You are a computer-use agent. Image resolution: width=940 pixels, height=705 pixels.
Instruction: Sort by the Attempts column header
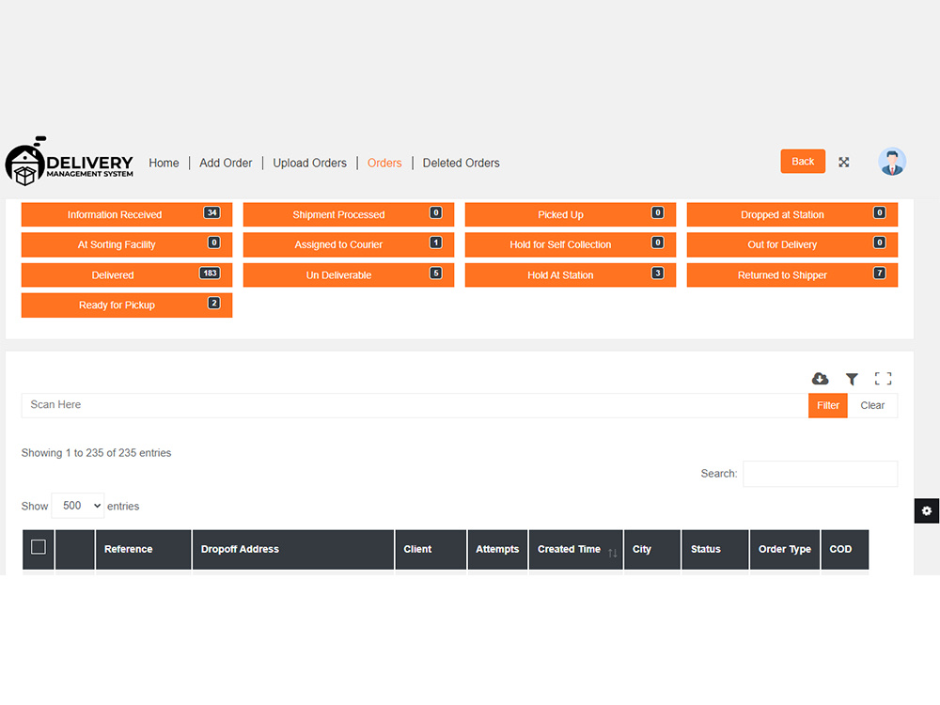tap(497, 549)
